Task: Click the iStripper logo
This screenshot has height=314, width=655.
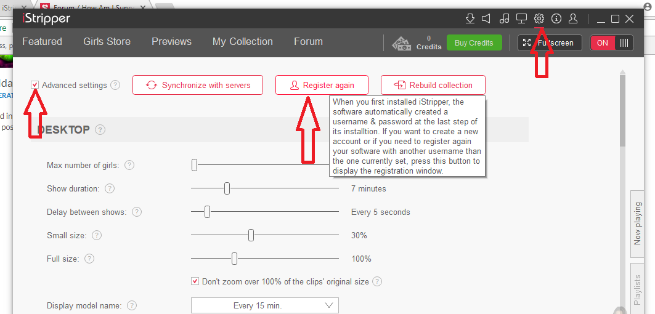Action: (46, 18)
